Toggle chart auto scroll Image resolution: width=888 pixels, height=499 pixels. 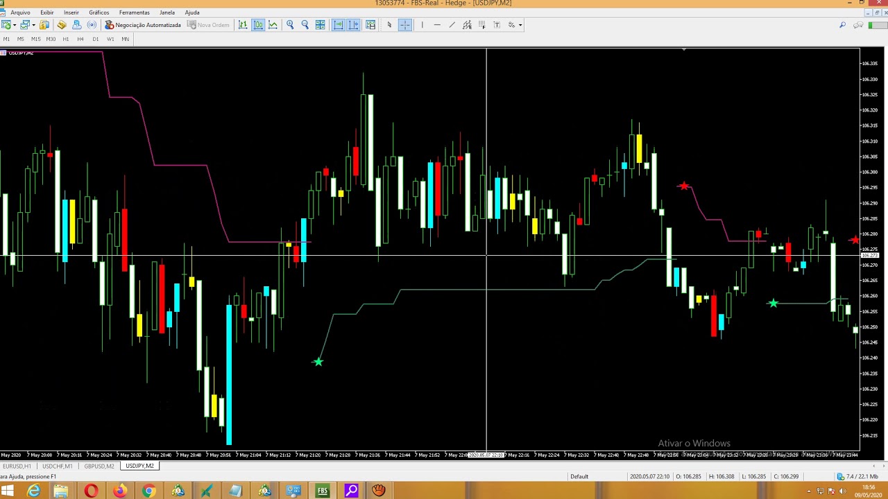[x=338, y=25]
